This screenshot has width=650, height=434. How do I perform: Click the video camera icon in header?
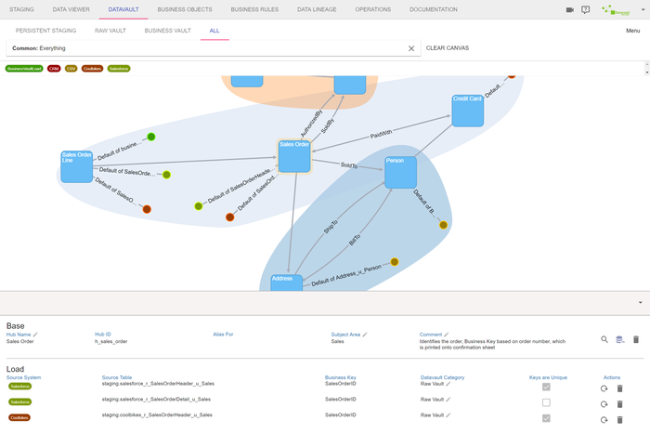pyautogui.click(x=570, y=9)
